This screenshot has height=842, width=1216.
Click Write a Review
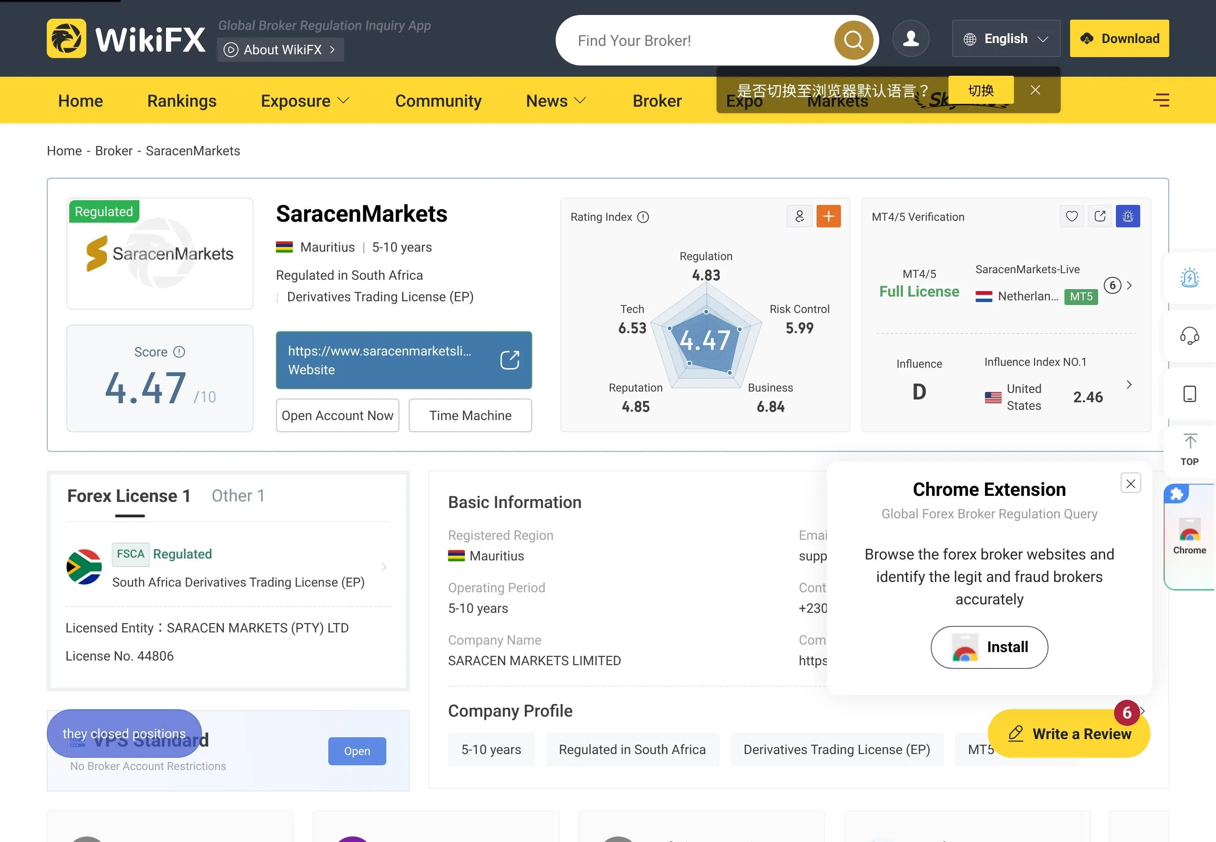[x=1069, y=734]
